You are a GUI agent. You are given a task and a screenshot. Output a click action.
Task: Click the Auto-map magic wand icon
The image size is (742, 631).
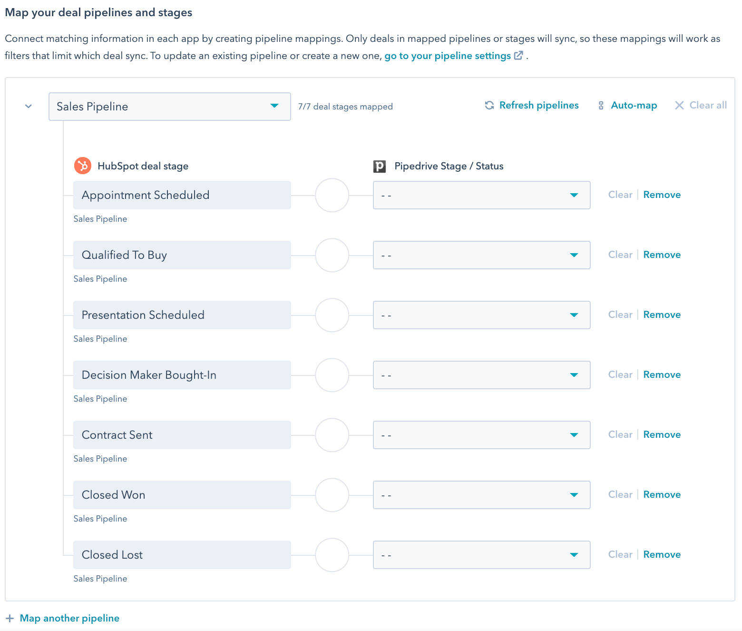pos(601,105)
